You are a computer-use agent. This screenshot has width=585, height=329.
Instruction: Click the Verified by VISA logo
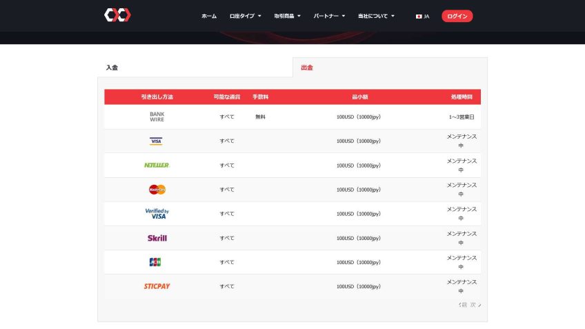pyautogui.click(x=157, y=214)
